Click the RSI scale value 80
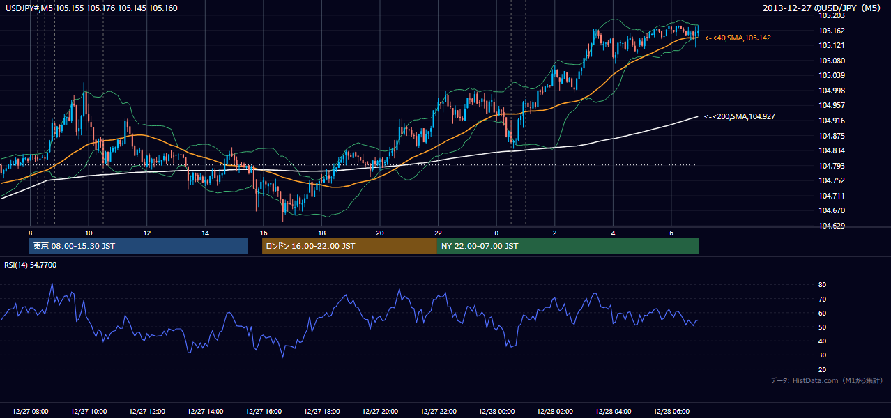The height and width of the screenshot is (418, 891). coord(823,285)
